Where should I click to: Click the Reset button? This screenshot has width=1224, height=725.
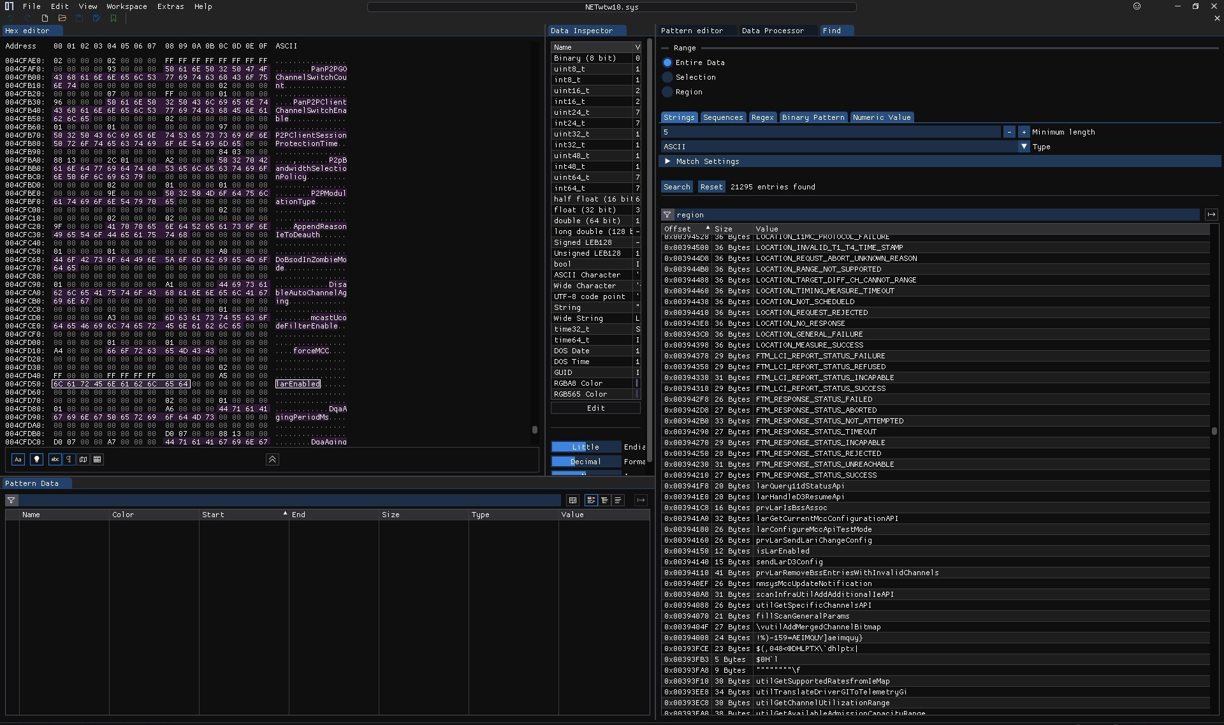point(709,186)
